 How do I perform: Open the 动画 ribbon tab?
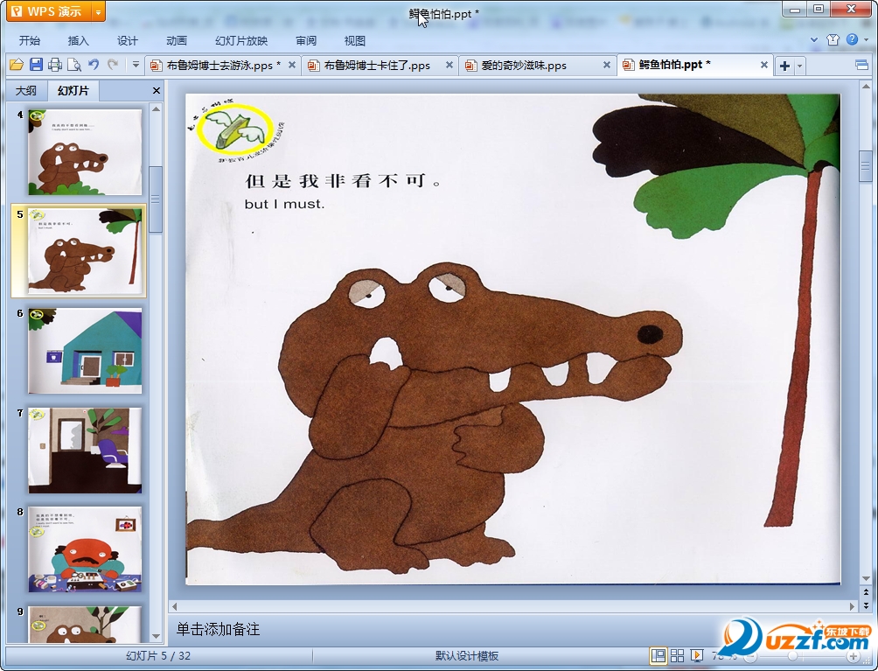pos(177,41)
